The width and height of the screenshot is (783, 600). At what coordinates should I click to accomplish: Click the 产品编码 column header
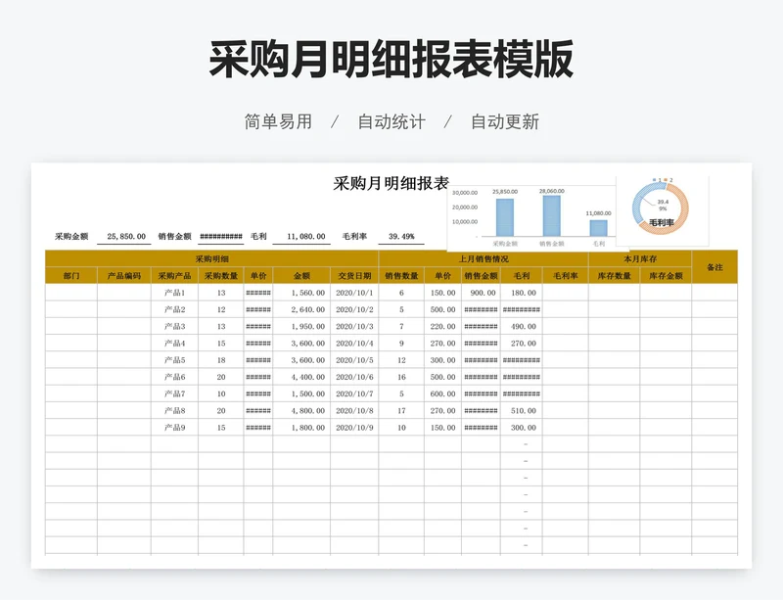point(124,276)
